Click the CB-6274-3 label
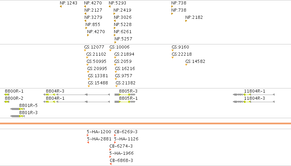 (121, 146)
